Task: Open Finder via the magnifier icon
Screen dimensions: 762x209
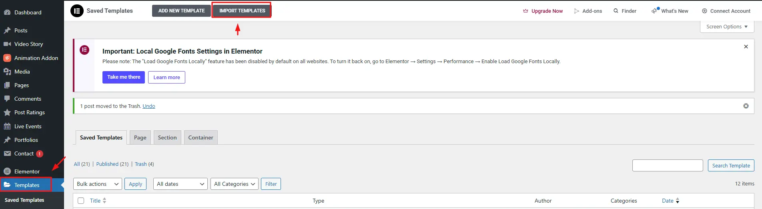Action: click(x=616, y=11)
